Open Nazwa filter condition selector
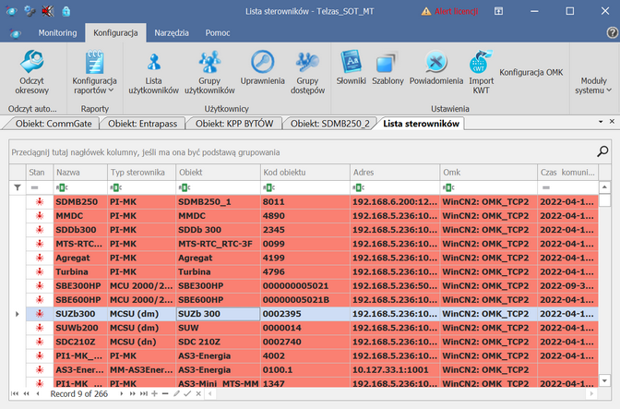This screenshot has height=409, width=620. point(61,187)
